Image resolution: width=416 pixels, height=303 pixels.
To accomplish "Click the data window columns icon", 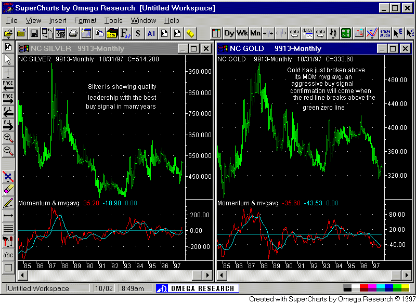I will point(216,33).
